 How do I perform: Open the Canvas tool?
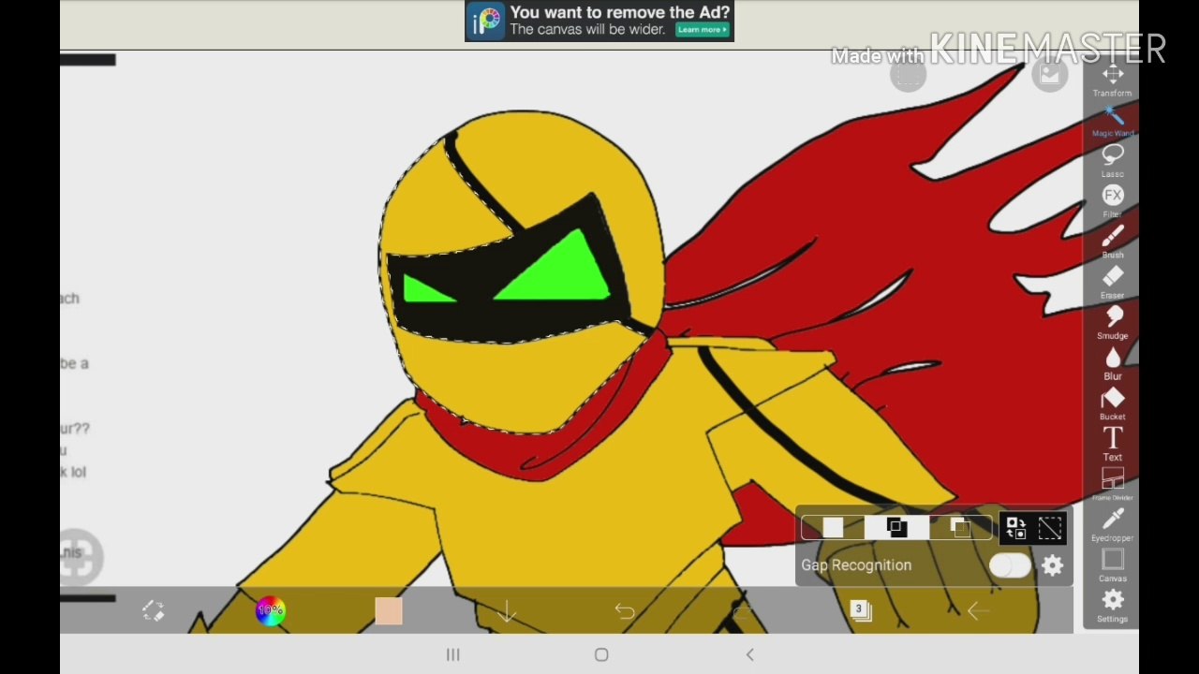tap(1112, 565)
